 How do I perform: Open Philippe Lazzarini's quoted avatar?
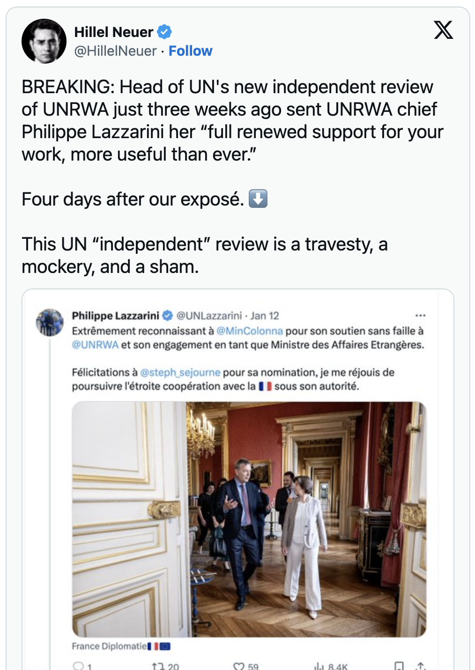pos(50,322)
